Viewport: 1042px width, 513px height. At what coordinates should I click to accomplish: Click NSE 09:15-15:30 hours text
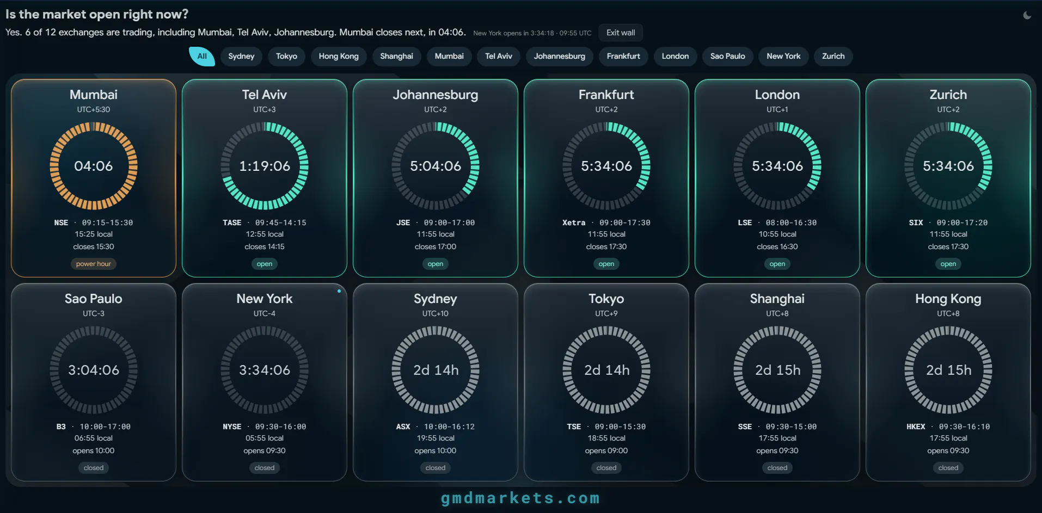pyautogui.click(x=94, y=222)
